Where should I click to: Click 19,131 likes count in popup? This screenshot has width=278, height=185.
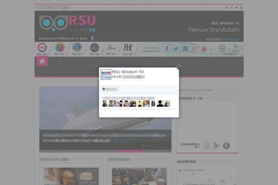tap(128, 77)
